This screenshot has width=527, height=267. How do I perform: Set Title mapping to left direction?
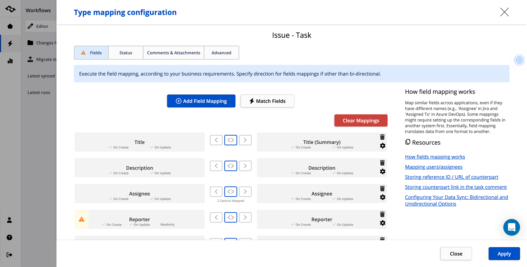pos(216,140)
